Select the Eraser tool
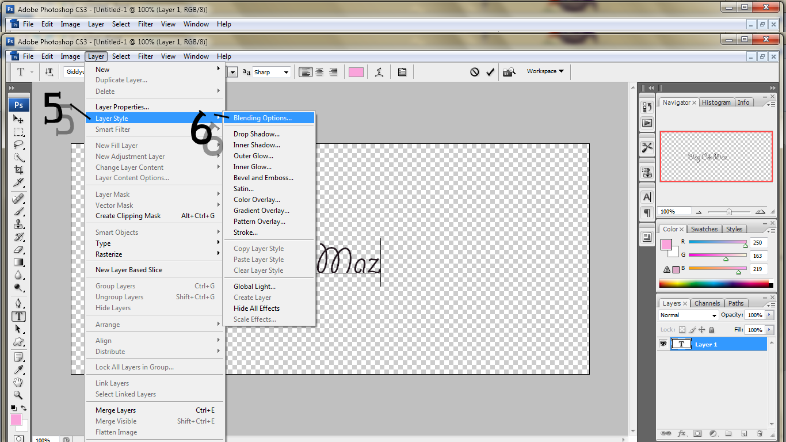The image size is (786, 442). [x=18, y=249]
